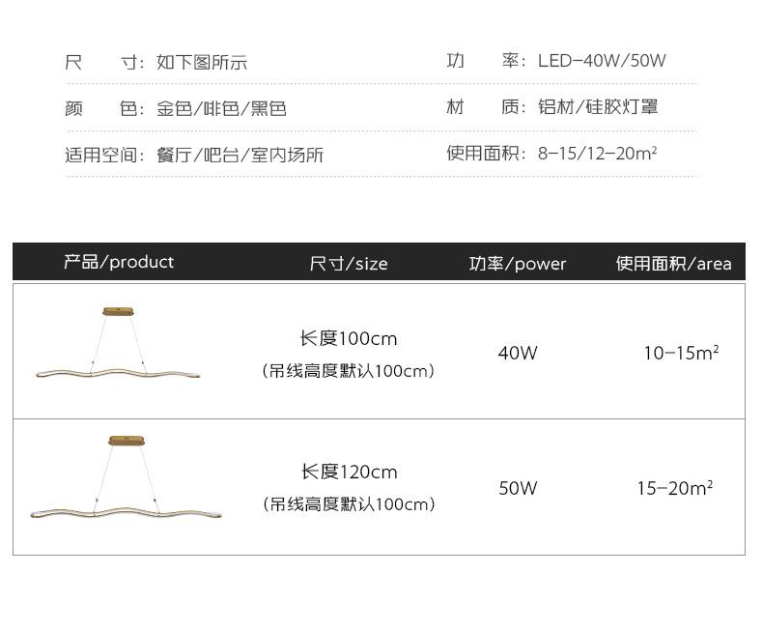Click the 如下图所示 size description

coord(202,63)
